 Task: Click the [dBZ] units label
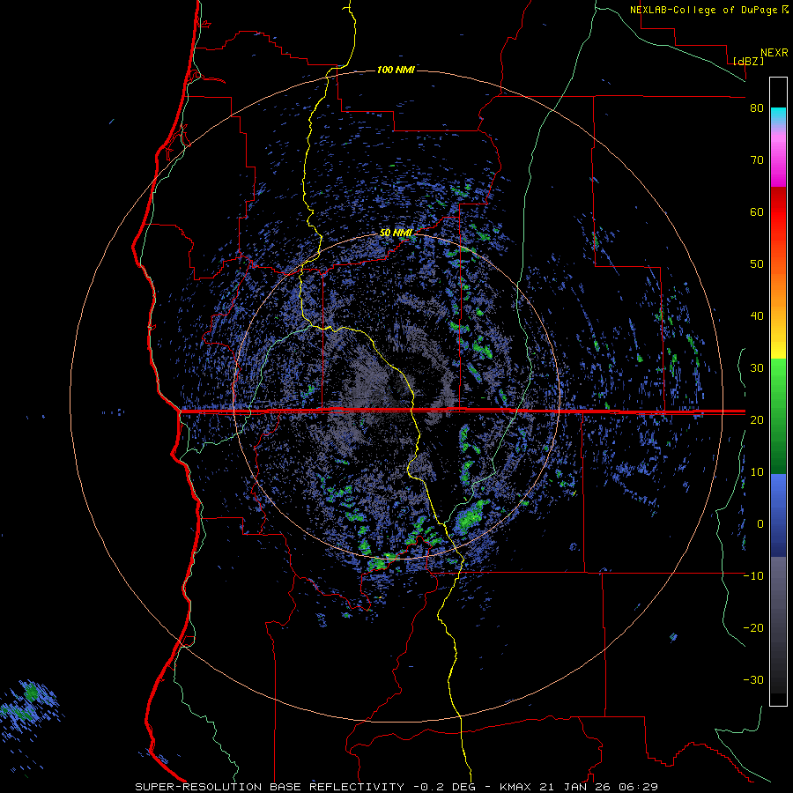click(748, 61)
